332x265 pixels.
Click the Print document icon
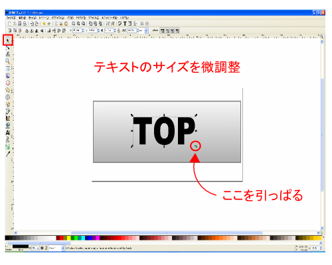(x=25, y=24)
